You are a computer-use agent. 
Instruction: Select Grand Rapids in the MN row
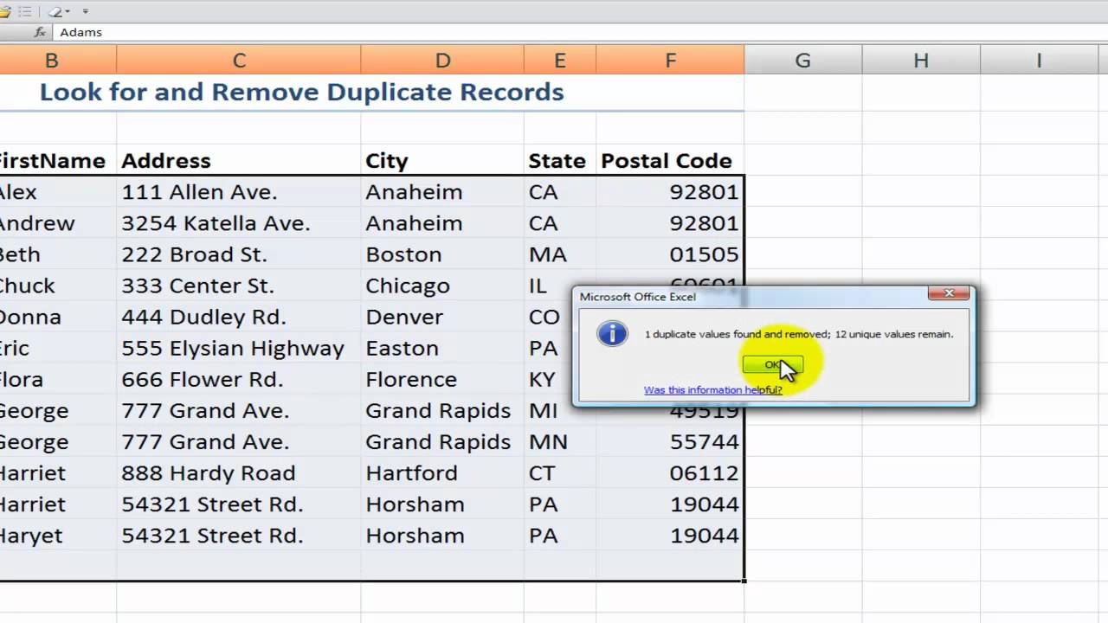(x=442, y=442)
